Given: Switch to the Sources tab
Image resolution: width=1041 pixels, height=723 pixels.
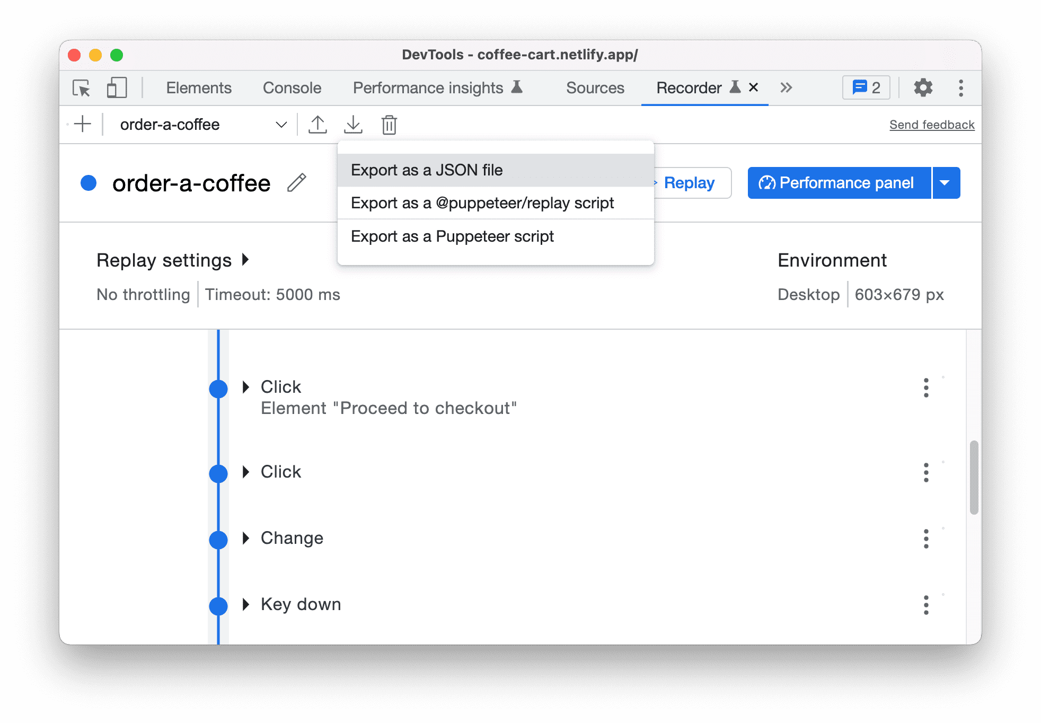Looking at the screenshot, I should tap(594, 87).
